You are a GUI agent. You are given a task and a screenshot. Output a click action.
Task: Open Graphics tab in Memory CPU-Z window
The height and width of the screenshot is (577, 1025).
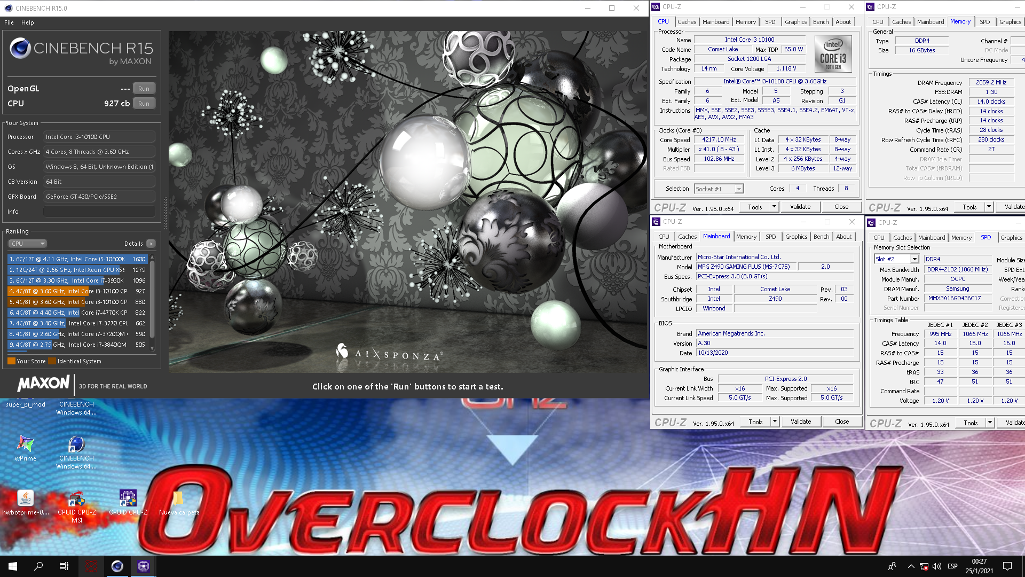pyautogui.click(x=1010, y=22)
